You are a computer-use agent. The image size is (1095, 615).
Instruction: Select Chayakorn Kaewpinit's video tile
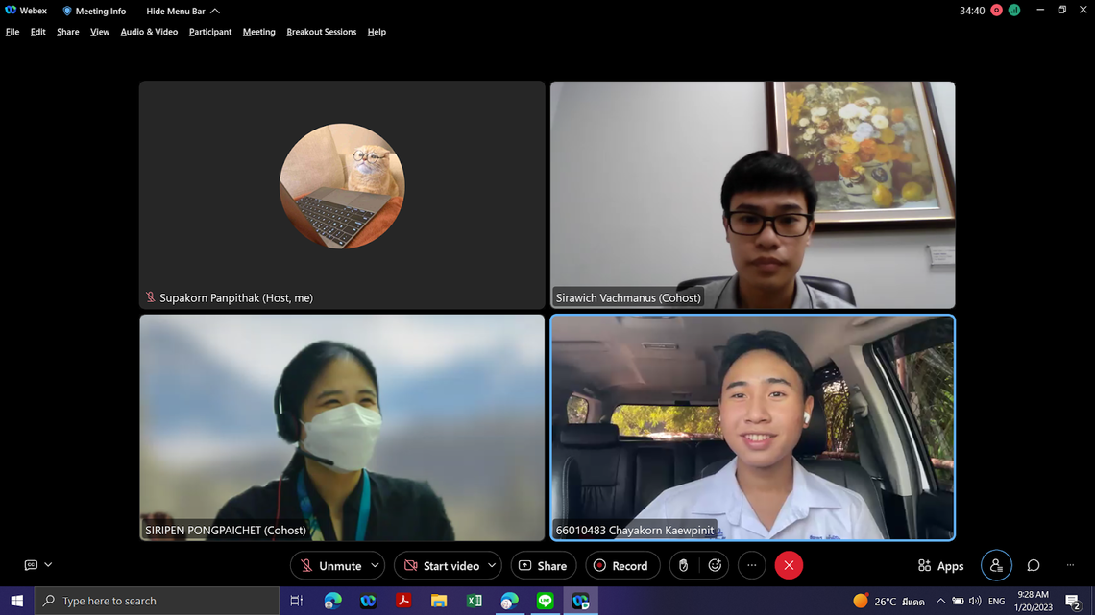[752, 427]
